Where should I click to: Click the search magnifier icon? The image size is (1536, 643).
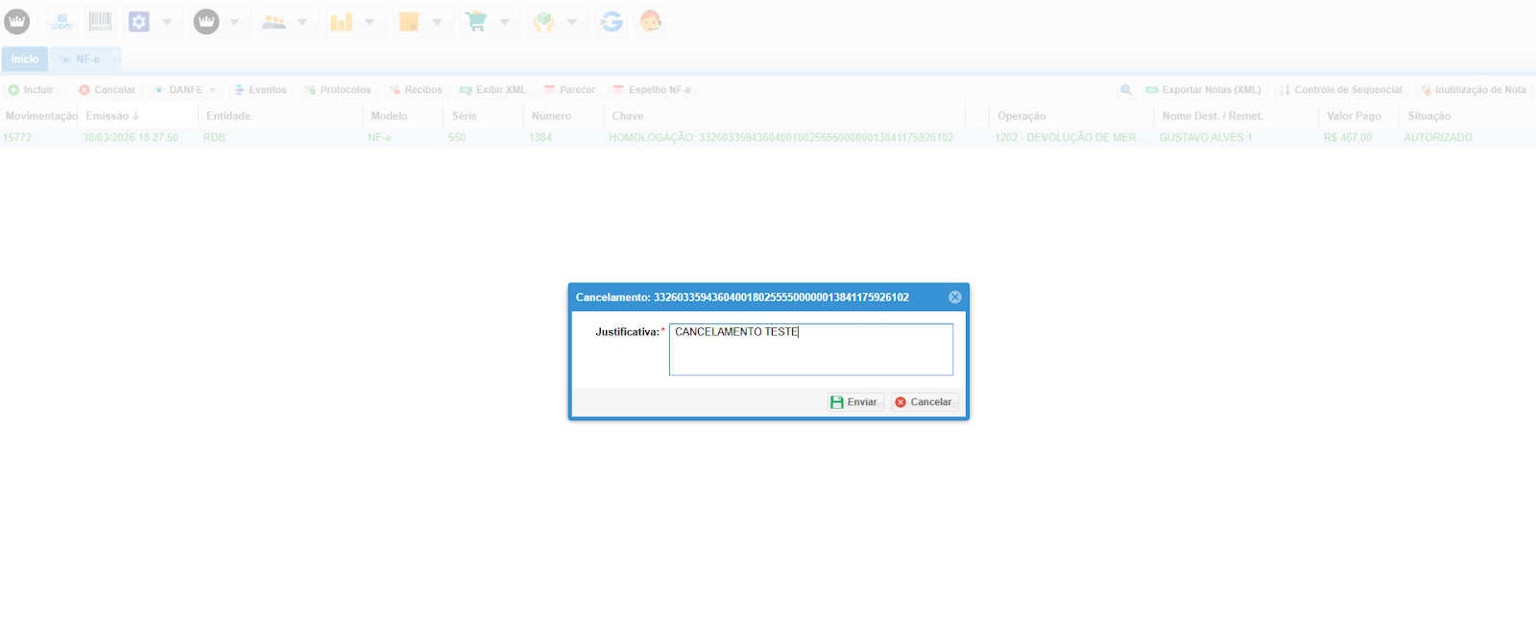pyautogui.click(x=1125, y=90)
